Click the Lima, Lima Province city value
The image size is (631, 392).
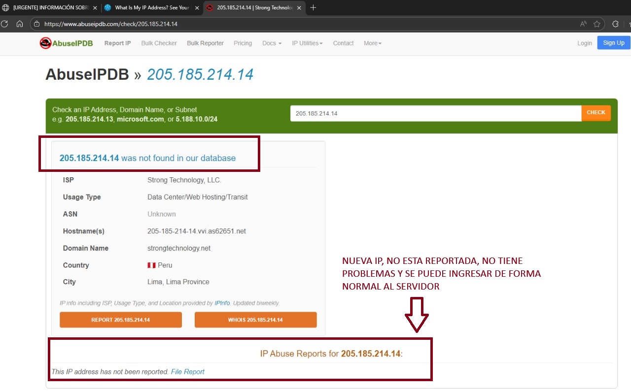click(178, 282)
